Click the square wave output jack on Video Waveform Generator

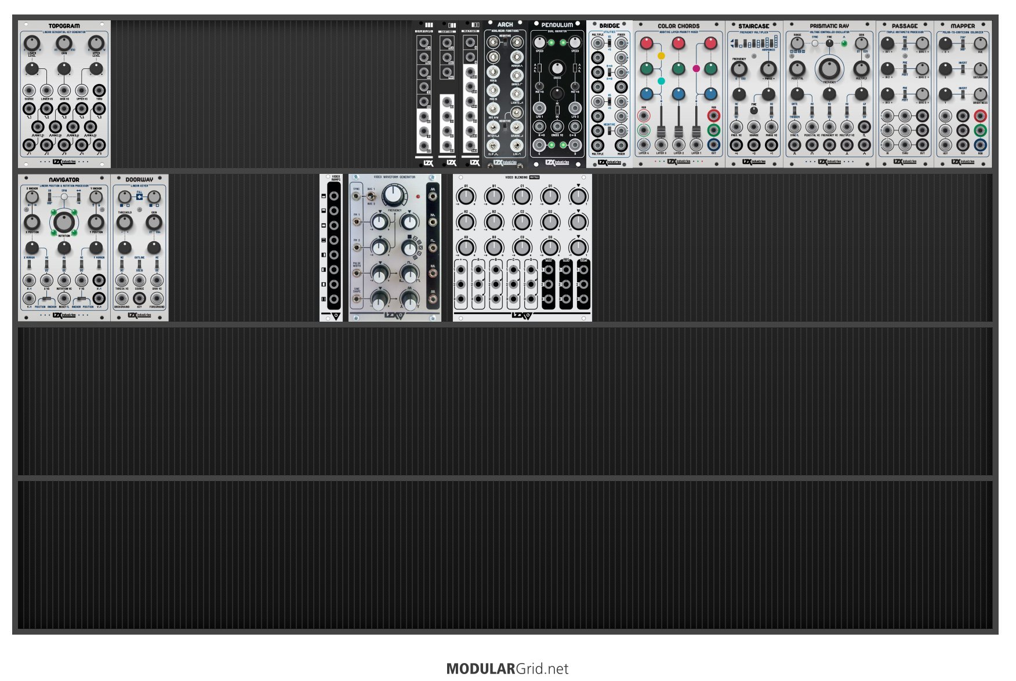433,249
